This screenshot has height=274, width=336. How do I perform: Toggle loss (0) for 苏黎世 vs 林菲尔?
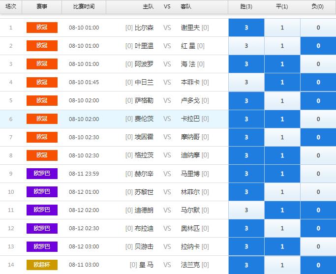pyautogui.click(x=318, y=192)
